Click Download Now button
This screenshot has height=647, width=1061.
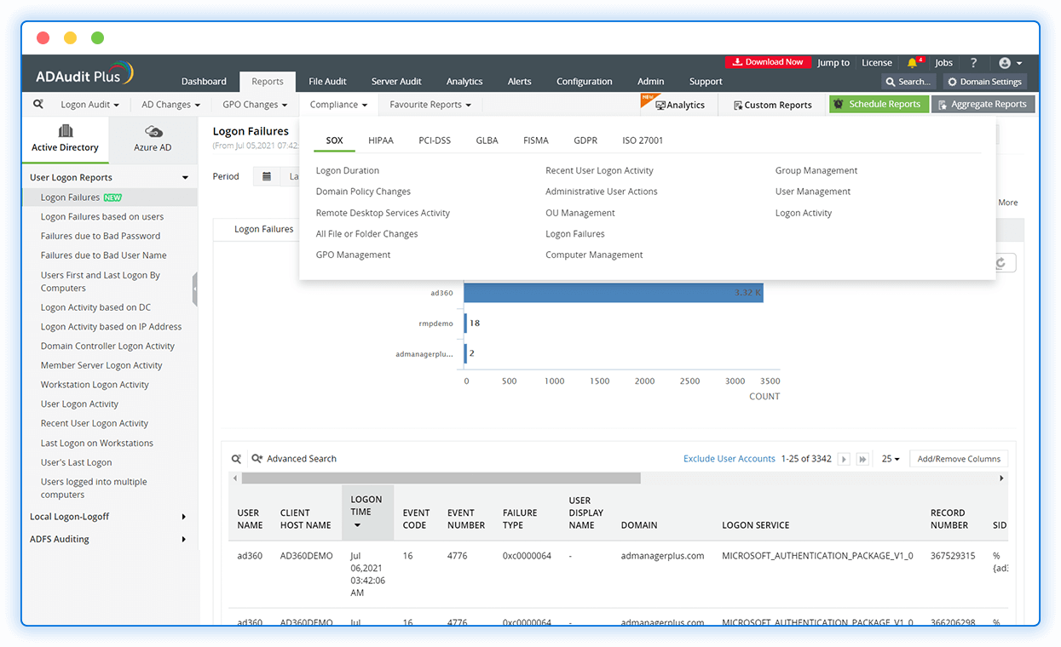pos(769,62)
